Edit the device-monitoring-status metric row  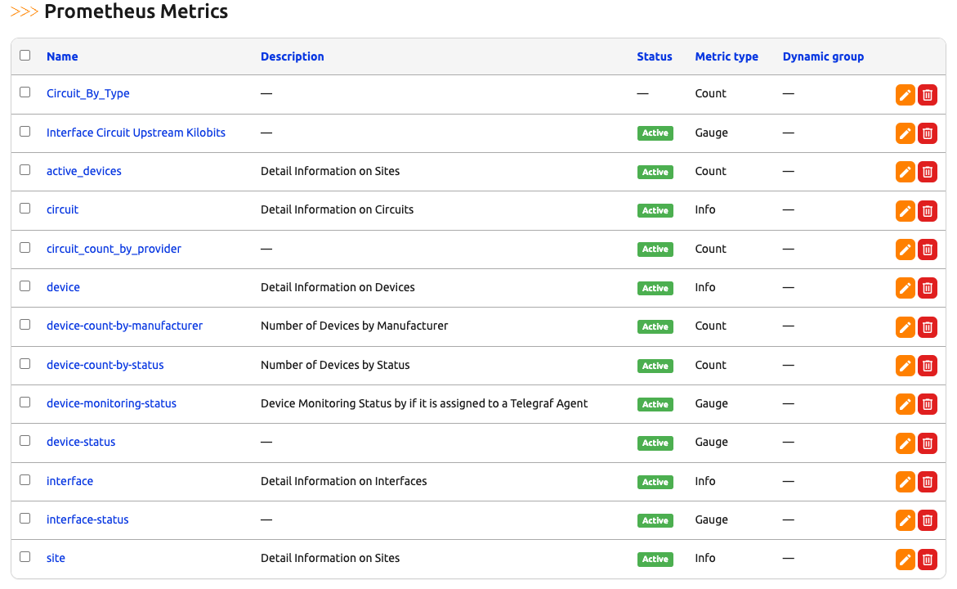point(905,404)
